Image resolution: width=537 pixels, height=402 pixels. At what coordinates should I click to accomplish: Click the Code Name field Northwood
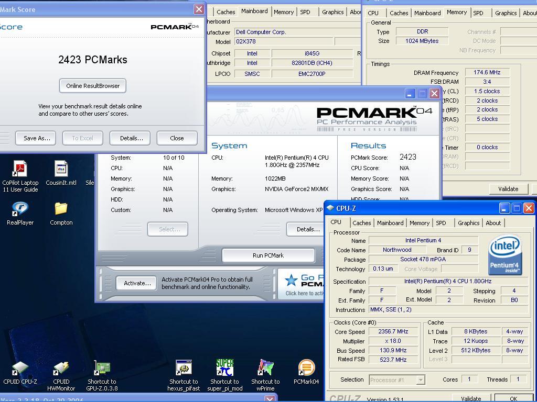[x=398, y=250]
